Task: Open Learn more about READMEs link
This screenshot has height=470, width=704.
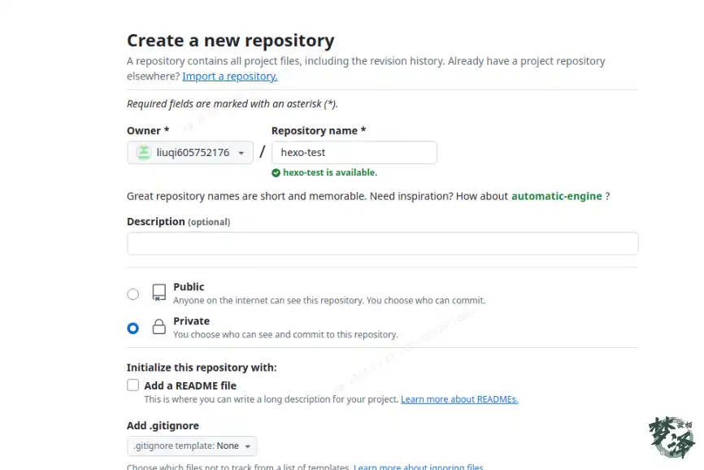Action: point(459,399)
